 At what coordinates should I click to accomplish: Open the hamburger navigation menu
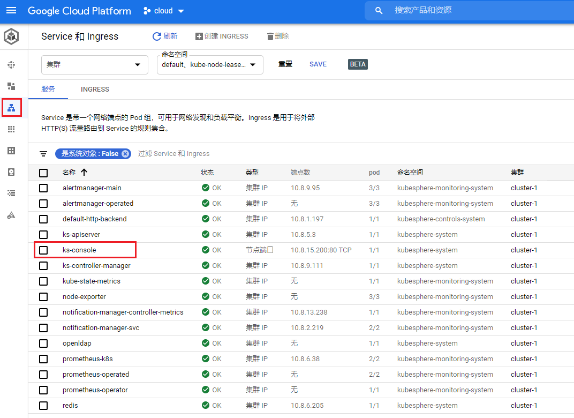[x=11, y=11]
